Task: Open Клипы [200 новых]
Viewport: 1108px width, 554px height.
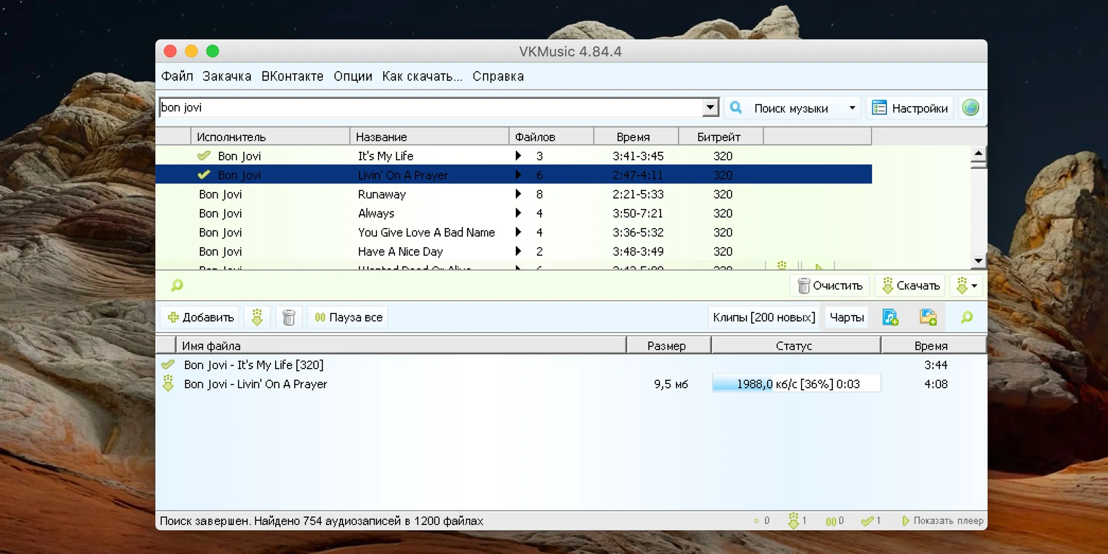Action: pyautogui.click(x=764, y=317)
